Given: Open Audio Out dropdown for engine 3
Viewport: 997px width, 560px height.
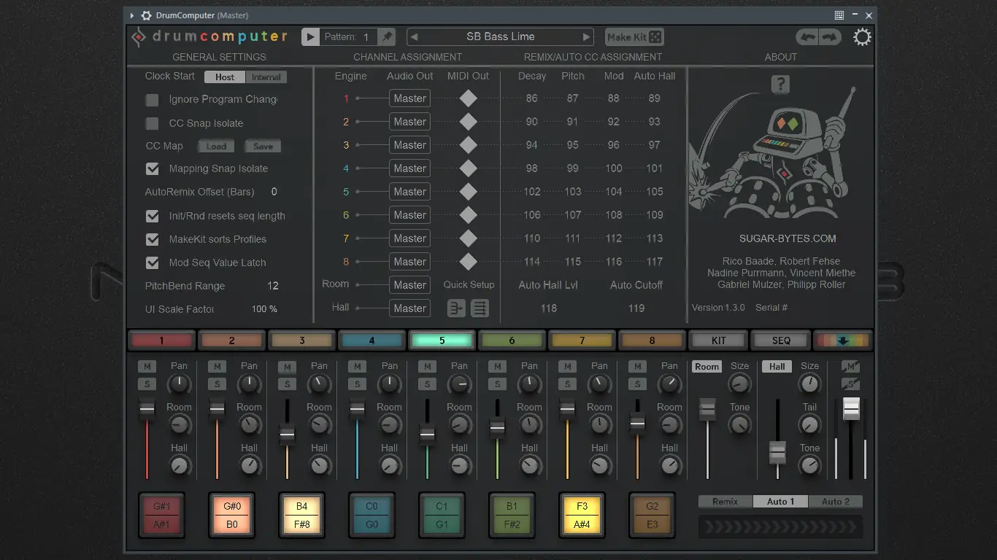Looking at the screenshot, I should pos(409,145).
